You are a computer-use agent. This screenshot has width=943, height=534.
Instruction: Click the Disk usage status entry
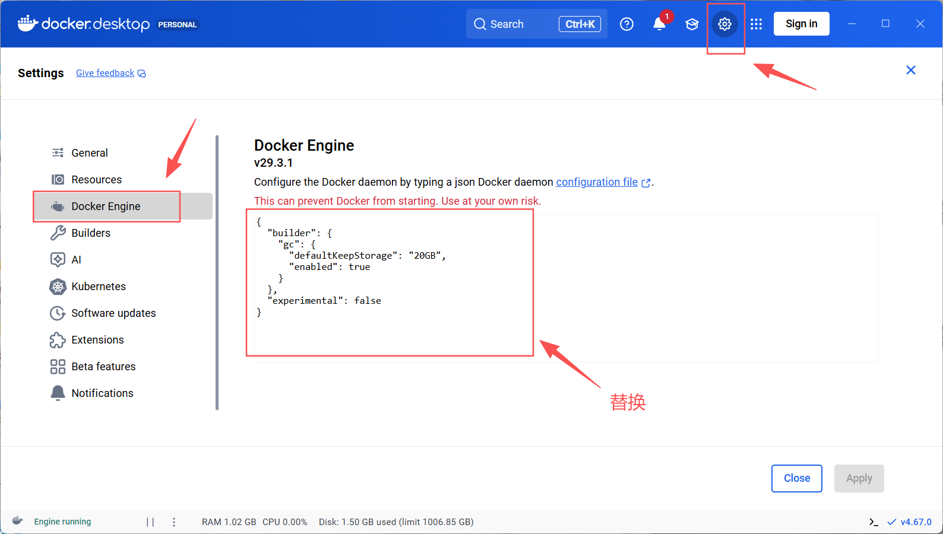point(396,522)
